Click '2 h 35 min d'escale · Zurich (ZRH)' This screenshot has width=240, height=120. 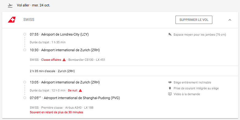pos(52,71)
